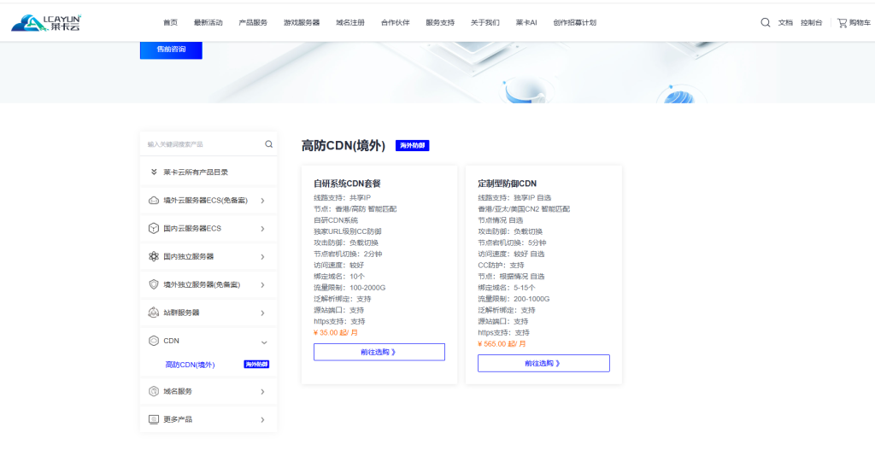This screenshot has height=450, width=875.
Task: Click the 国内云服务器ECS cube icon
Action: [x=154, y=229]
